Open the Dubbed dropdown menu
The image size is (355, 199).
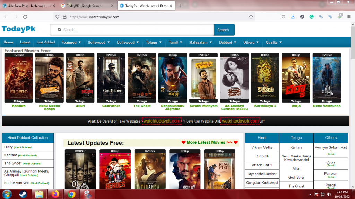tap(227, 42)
